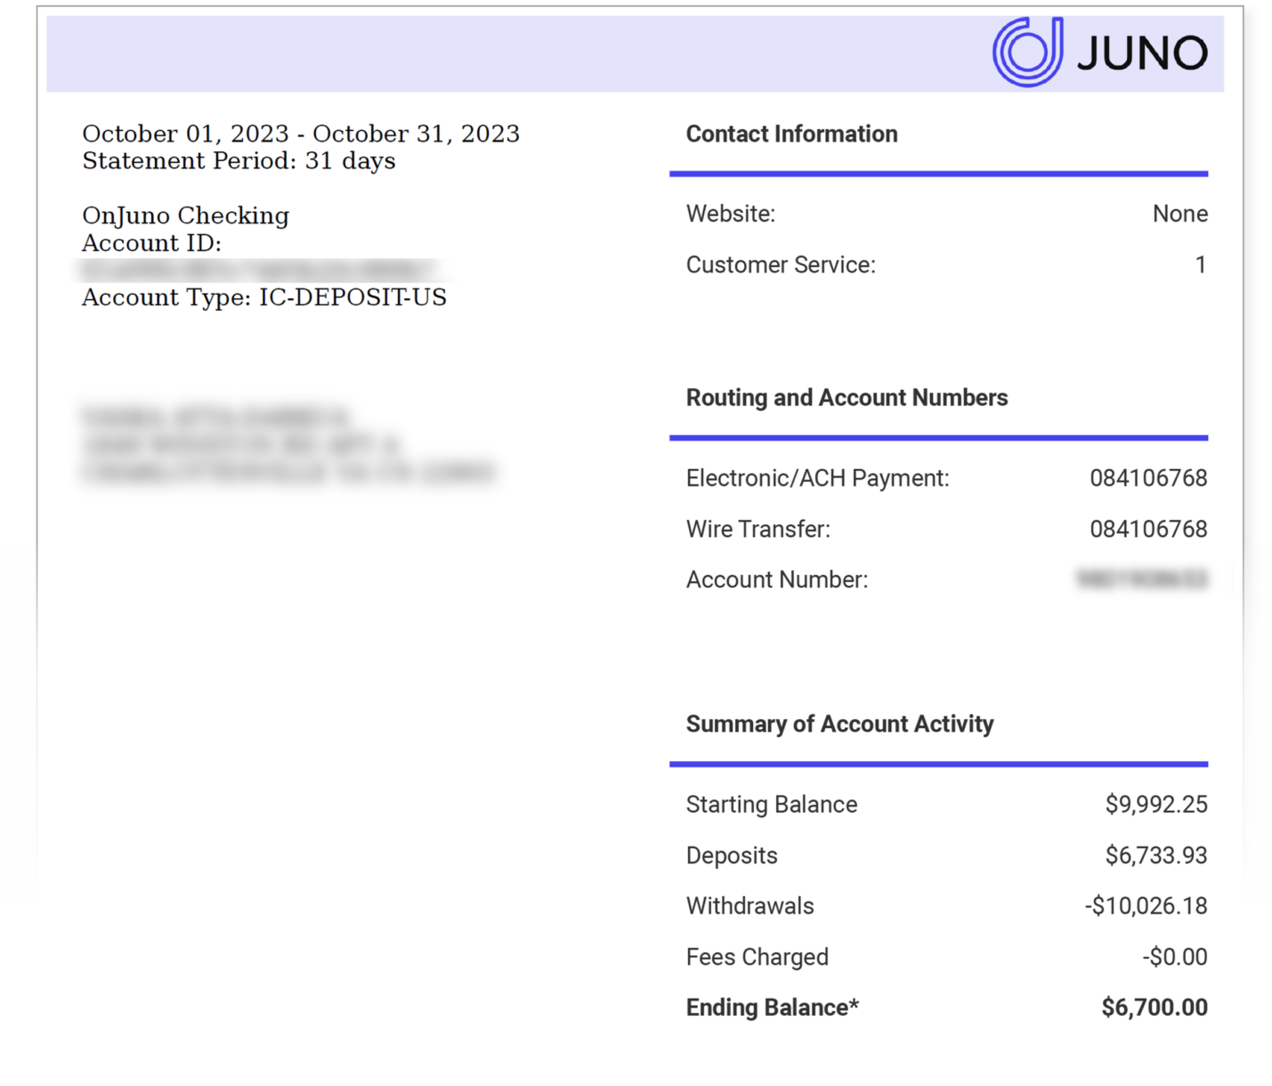Select the Deposits amount $6,733.93
Viewport: 1272px width, 1086px height.
1156,855
